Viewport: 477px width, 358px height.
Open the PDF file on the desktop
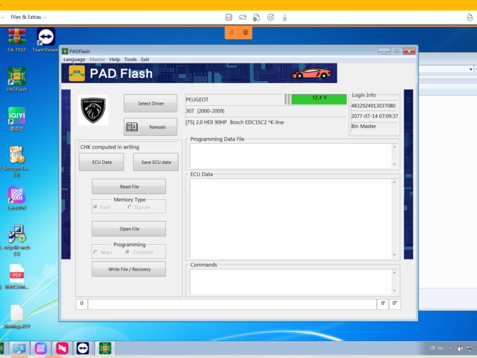point(17,274)
